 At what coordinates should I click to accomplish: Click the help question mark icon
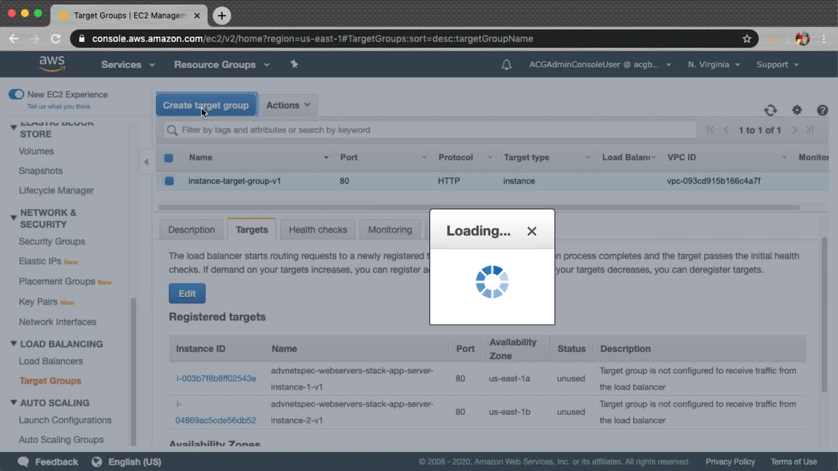point(822,110)
